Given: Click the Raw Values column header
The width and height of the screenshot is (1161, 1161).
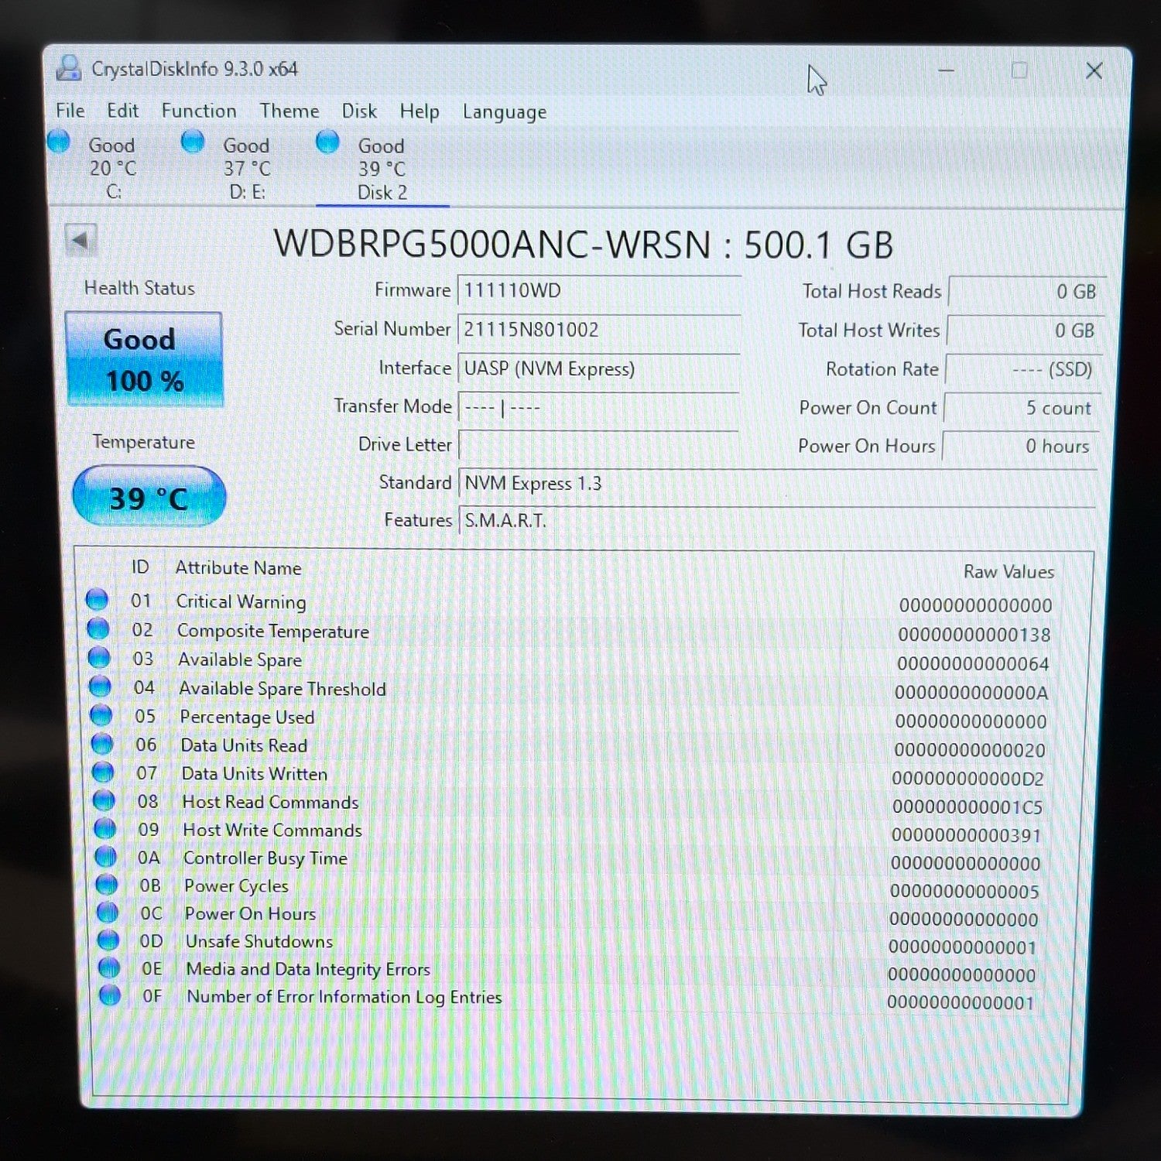Looking at the screenshot, I should [x=1009, y=572].
